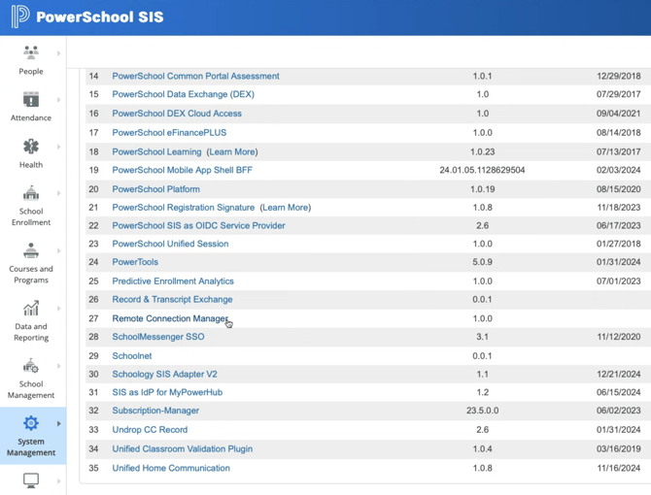The height and width of the screenshot is (495, 651).
Task: Click Learn More beside PowerSchool Learning
Action: [x=232, y=151]
